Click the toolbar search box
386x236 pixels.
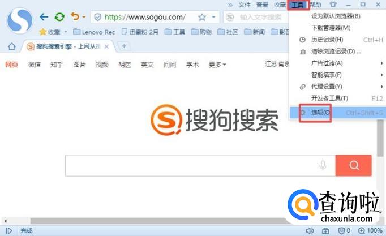256,17
